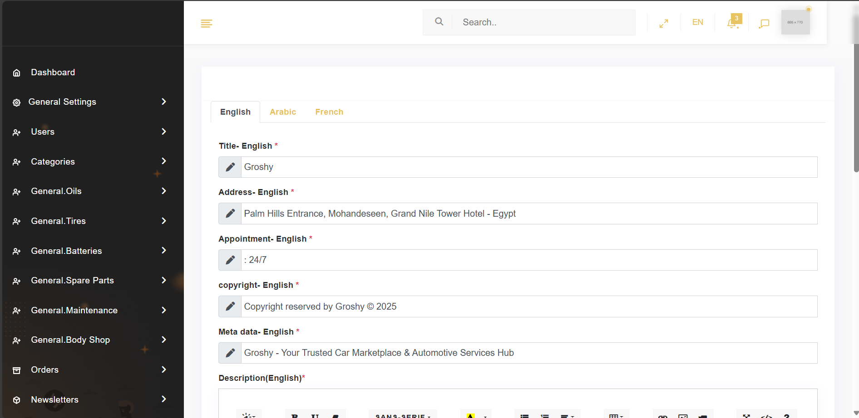Expand the General.Spare Parts section
The width and height of the screenshot is (859, 418).
coord(91,281)
